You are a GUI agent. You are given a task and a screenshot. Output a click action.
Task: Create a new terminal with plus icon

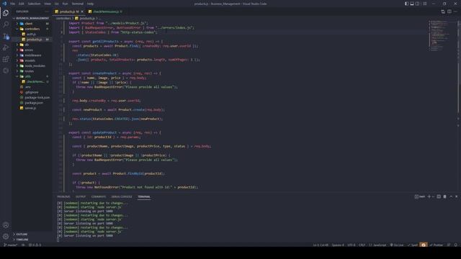(429, 196)
